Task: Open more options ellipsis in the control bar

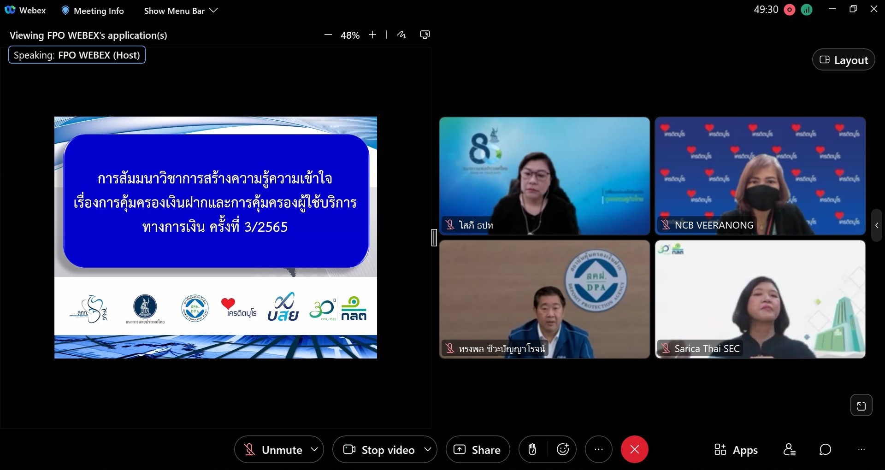Action: click(599, 450)
